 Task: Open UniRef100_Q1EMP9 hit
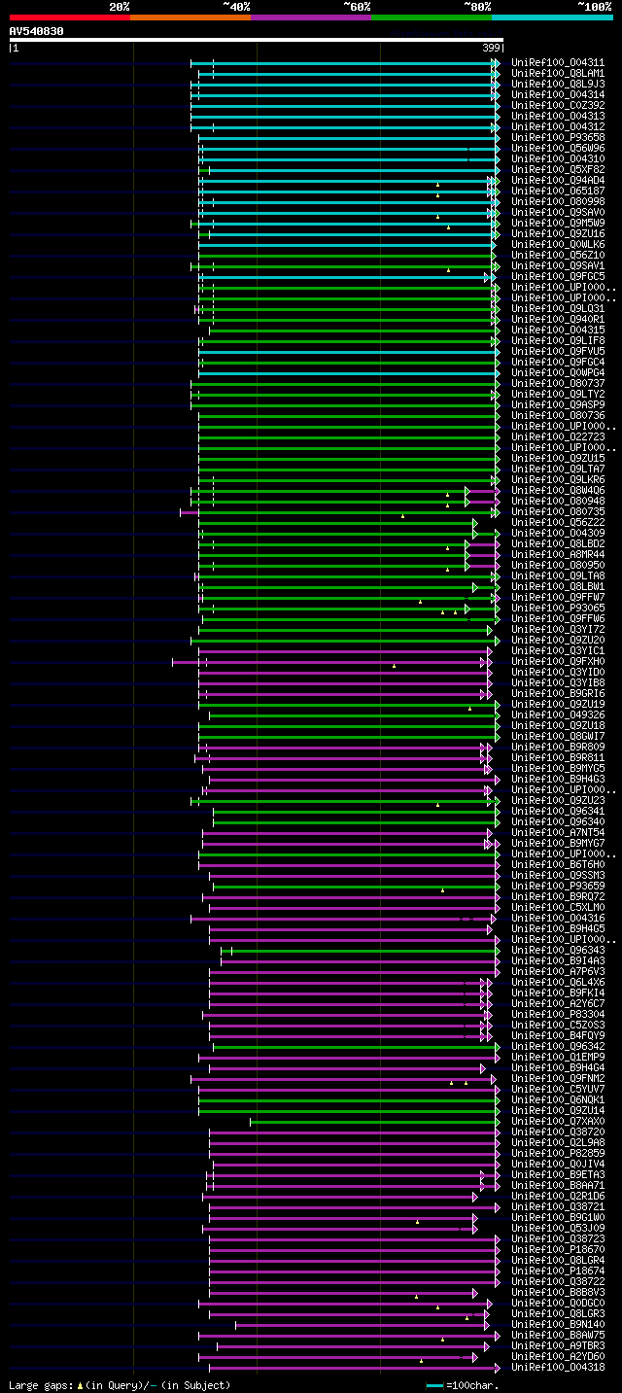tap(558, 1058)
